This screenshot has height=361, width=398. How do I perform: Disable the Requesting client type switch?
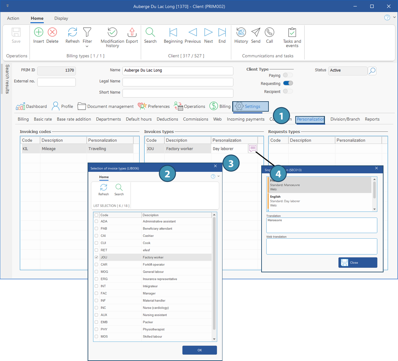pyautogui.click(x=288, y=83)
